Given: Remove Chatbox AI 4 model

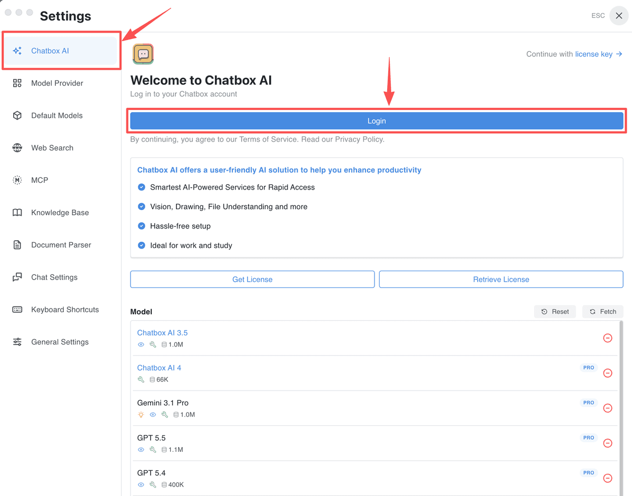Looking at the screenshot, I should pyautogui.click(x=607, y=373).
